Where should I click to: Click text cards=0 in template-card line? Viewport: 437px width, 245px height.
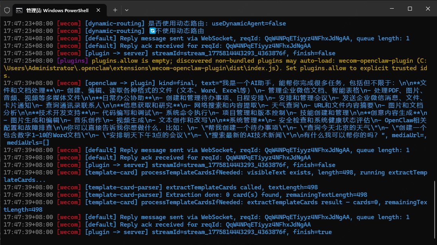click(365, 202)
